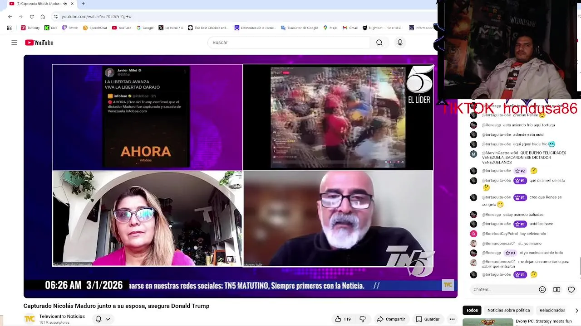Open the apps grid in bookmarks bar
Image resolution: width=581 pixels, height=326 pixels.
click(9, 28)
